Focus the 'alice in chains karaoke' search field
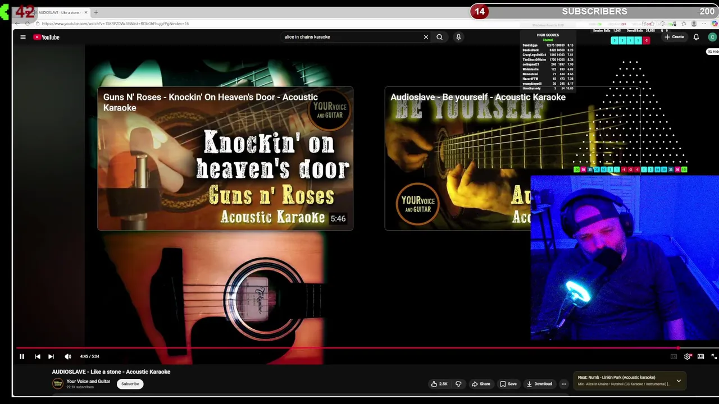719x404 pixels. point(351,37)
